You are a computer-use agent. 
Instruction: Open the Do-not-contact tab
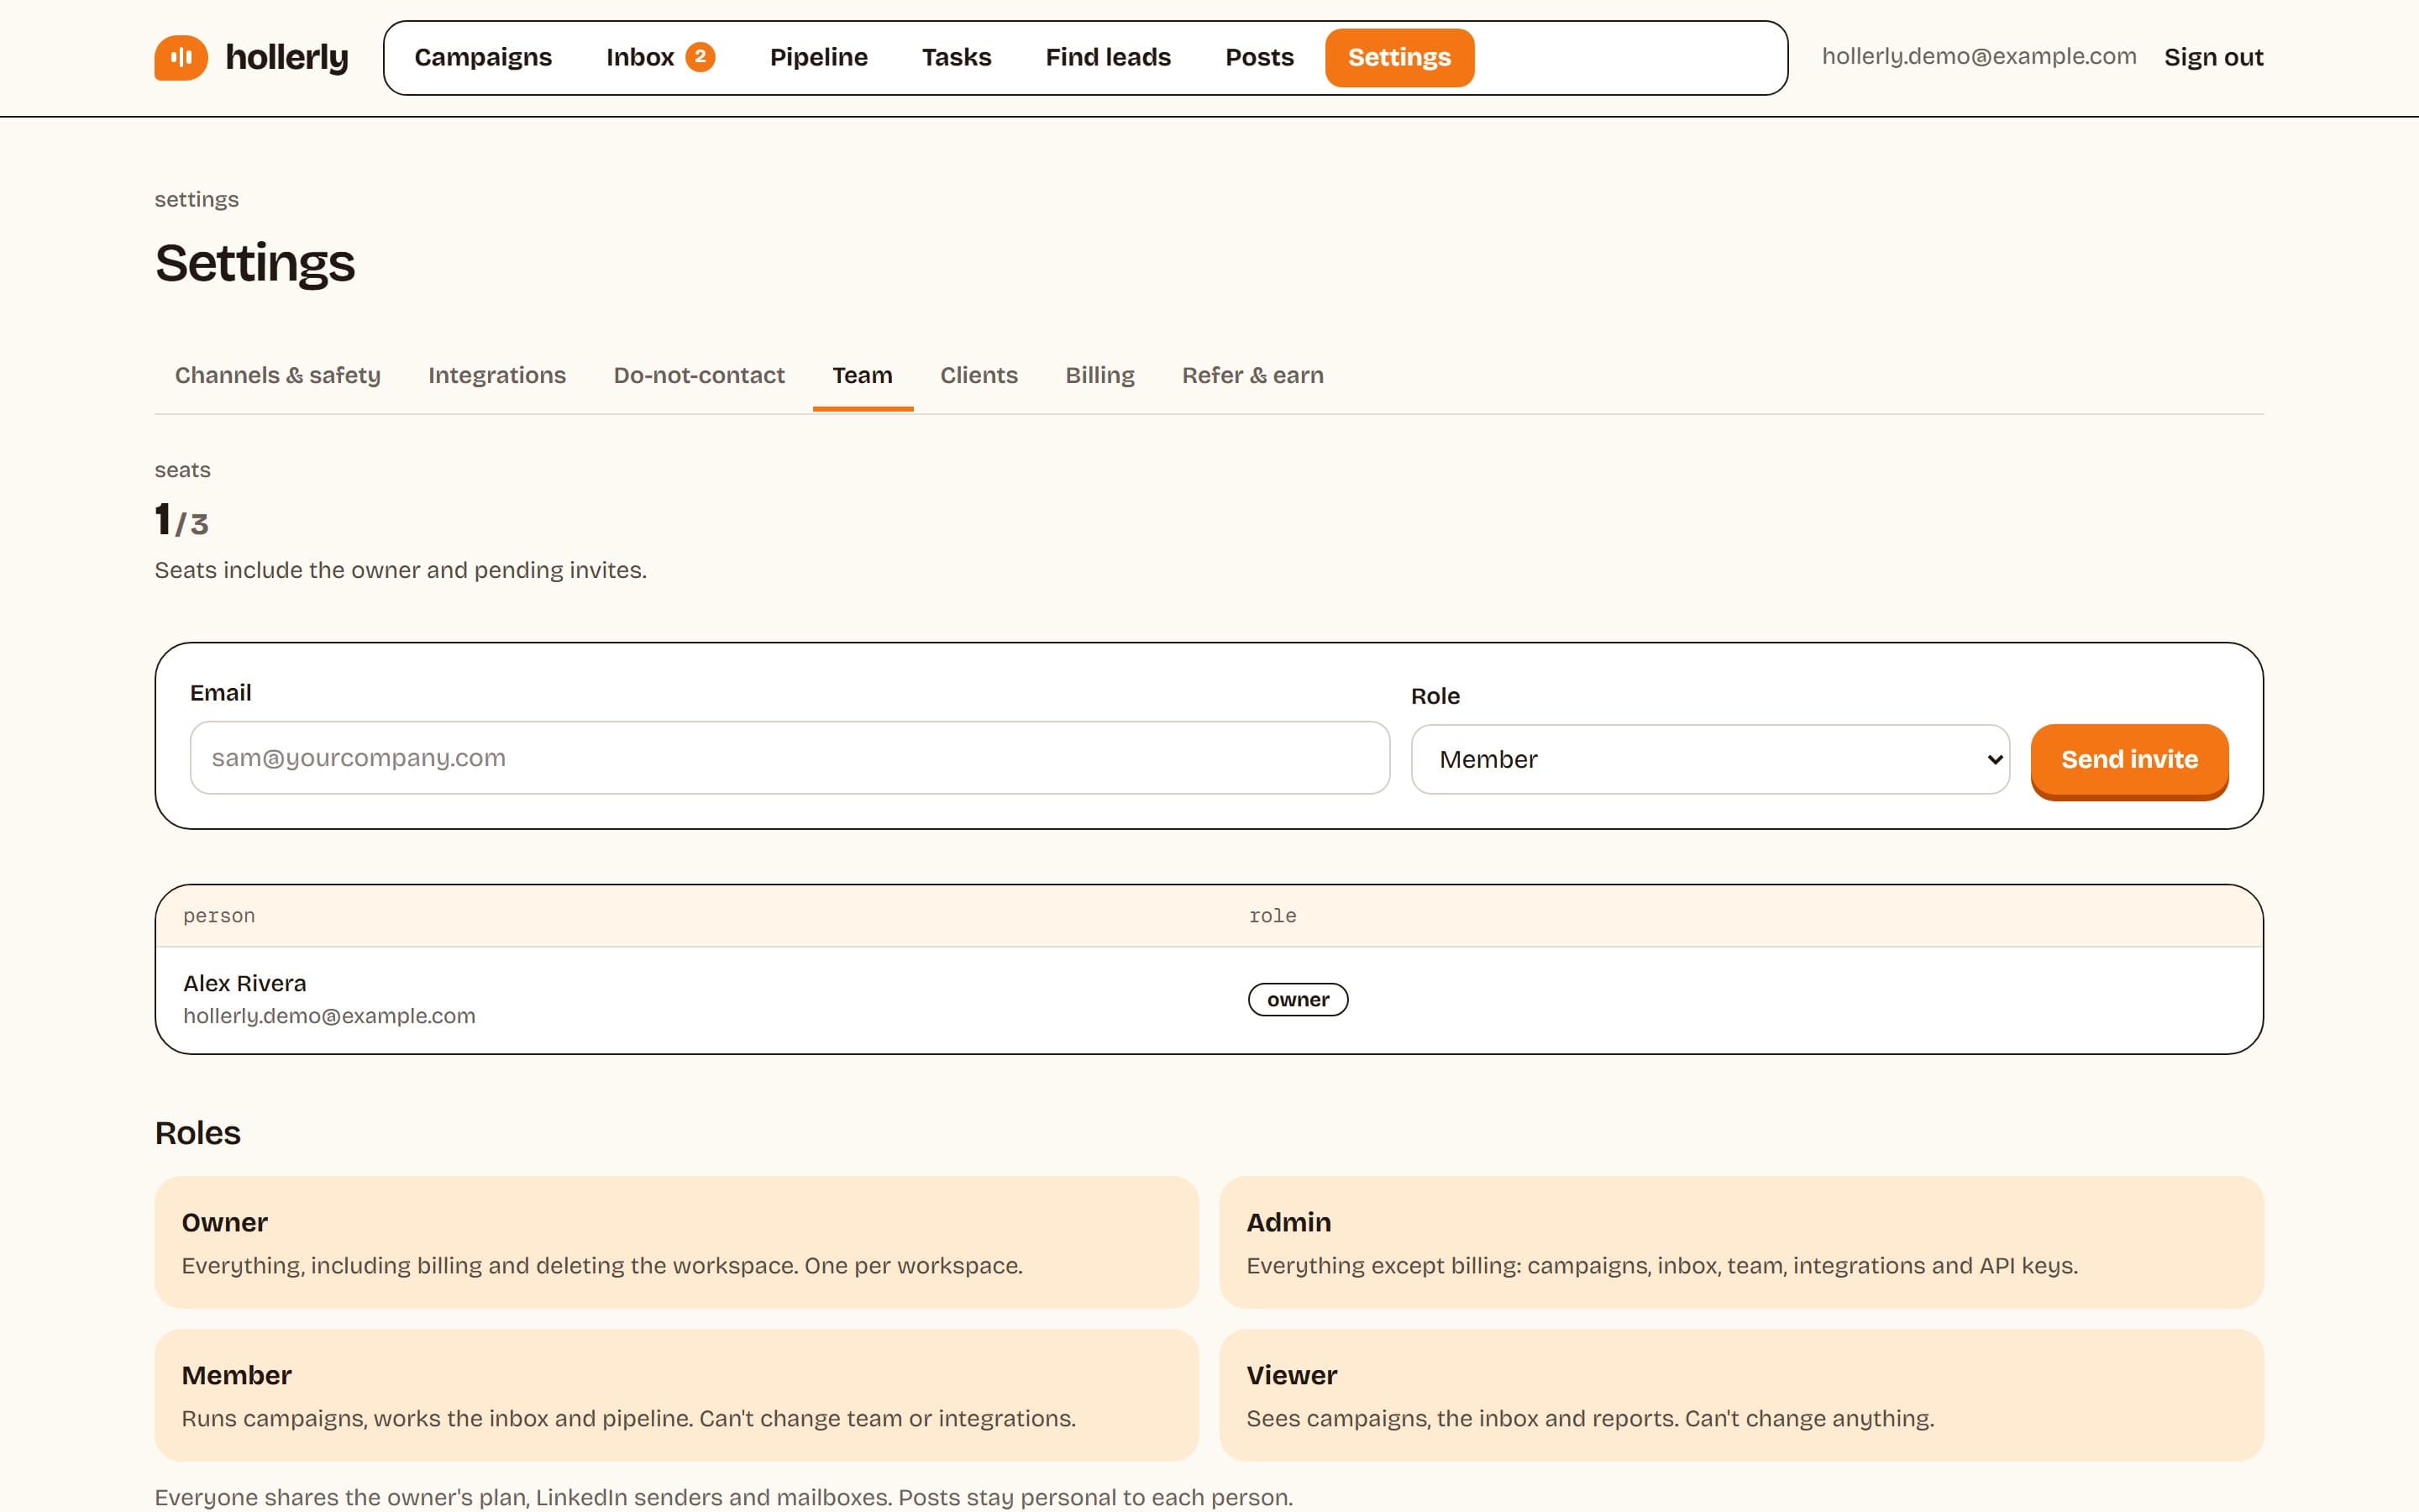click(699, 375)
